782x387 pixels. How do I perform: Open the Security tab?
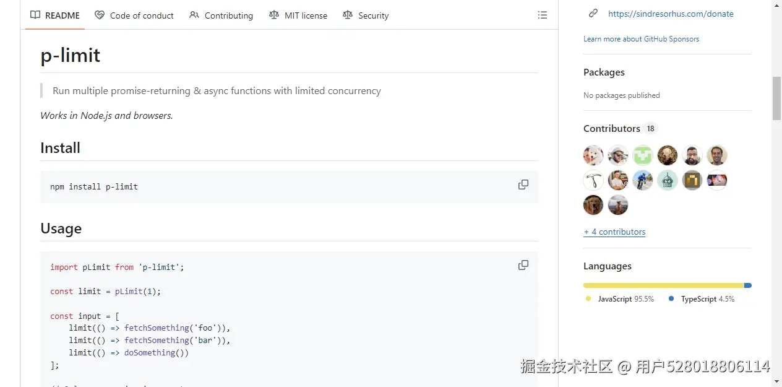click(x=366, y=15)
